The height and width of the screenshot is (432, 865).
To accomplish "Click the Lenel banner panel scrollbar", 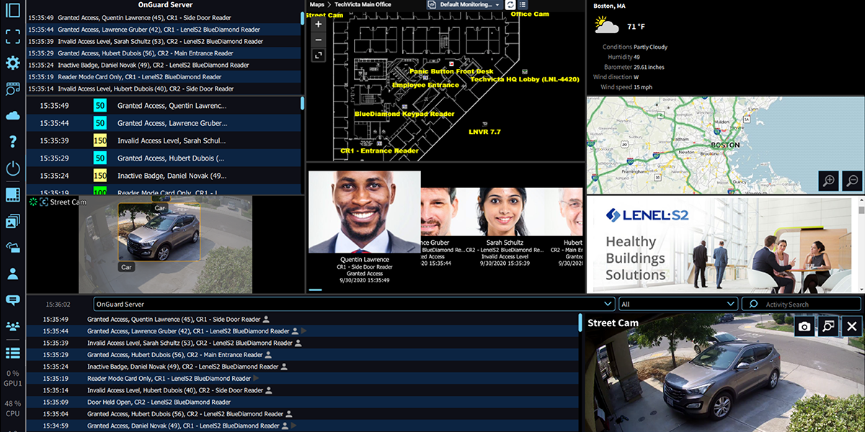I will click(861, 209).
